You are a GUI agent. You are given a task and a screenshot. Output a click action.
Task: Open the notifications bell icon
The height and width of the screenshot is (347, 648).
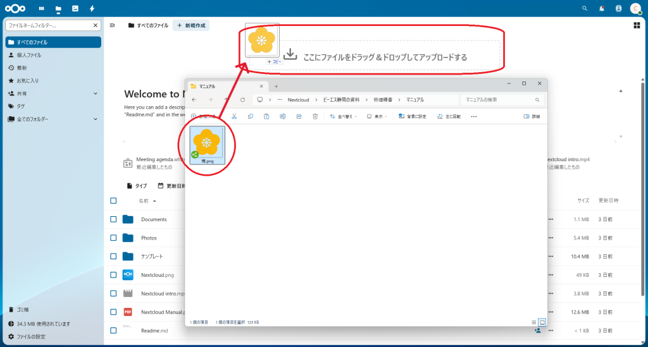(602, 9)
